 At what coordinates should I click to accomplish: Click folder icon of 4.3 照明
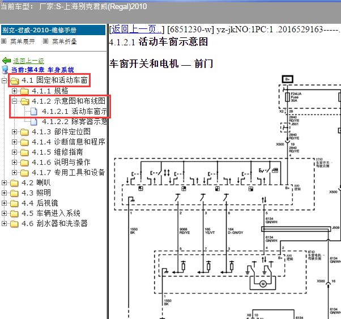[14, 193]
